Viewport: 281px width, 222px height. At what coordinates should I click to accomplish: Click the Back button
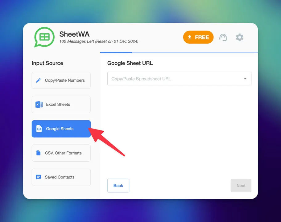(x=118, y=186)
